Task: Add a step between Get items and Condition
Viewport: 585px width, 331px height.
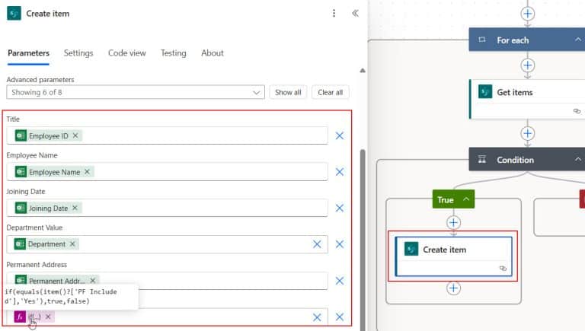Action: coord(528,133)
